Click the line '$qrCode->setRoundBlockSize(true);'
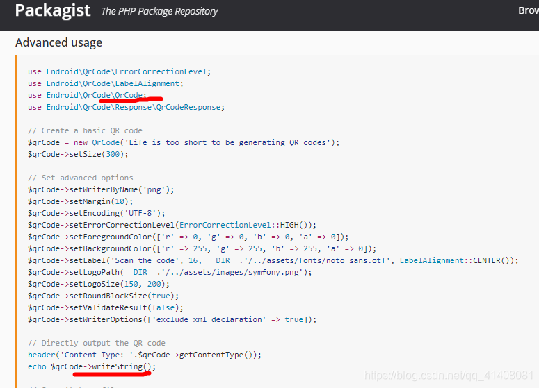This screenshot has height=388, width=539. point(104,296)
